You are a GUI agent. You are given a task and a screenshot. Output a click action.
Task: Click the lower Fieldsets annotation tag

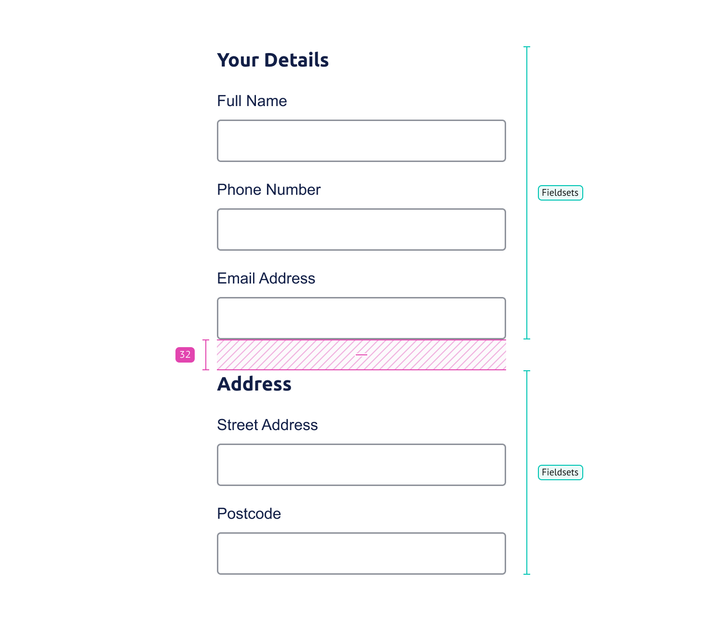click(560, 472)
